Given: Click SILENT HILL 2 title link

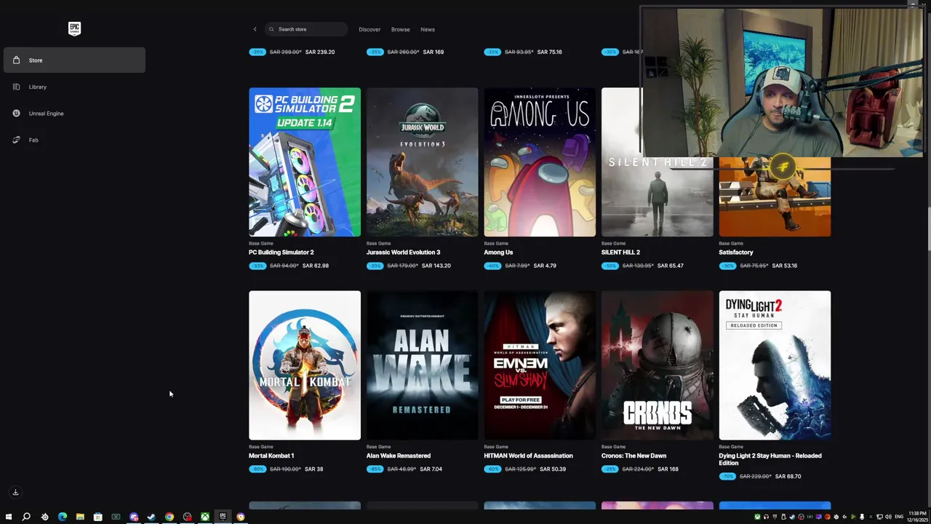Looking at the screenshot, I should (x=620, y=252).
